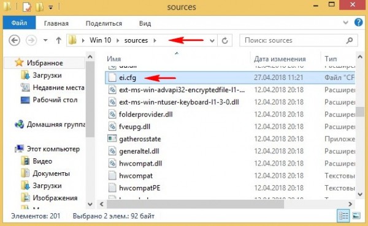Sort by the Имя column header
This screenshot has height=226, width=368.
(x=114, y=59)
